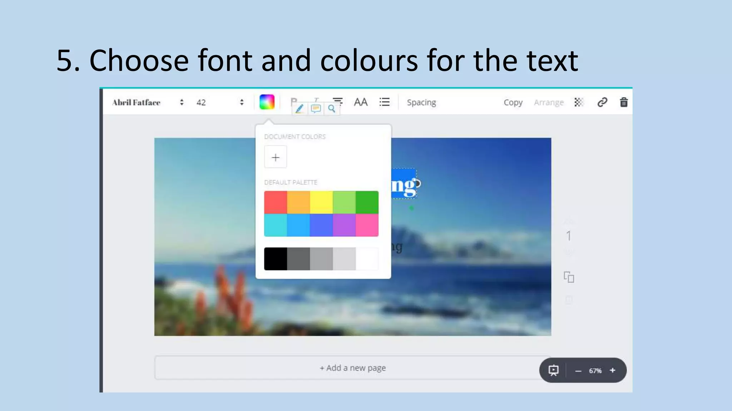Pick the yellow palette swatch
The height and width of the screenshot is (411, 732).
point(321,202)
